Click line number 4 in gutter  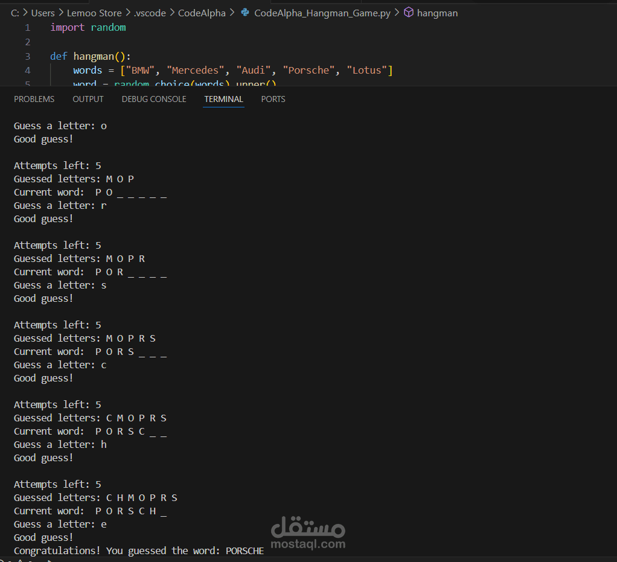28,71
